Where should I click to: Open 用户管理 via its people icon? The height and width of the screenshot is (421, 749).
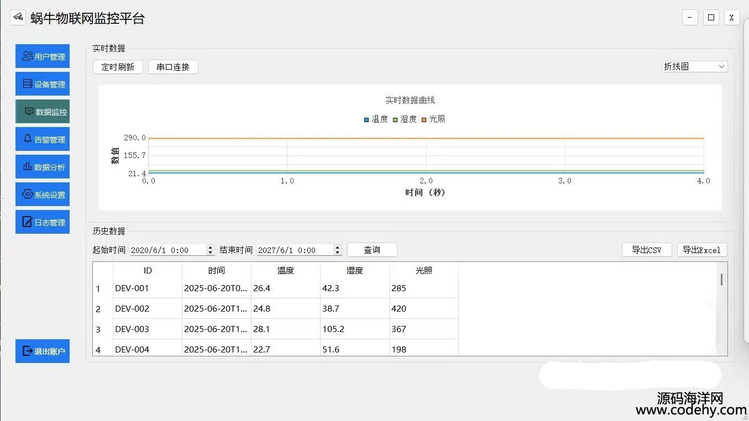[x=27, y=56]
